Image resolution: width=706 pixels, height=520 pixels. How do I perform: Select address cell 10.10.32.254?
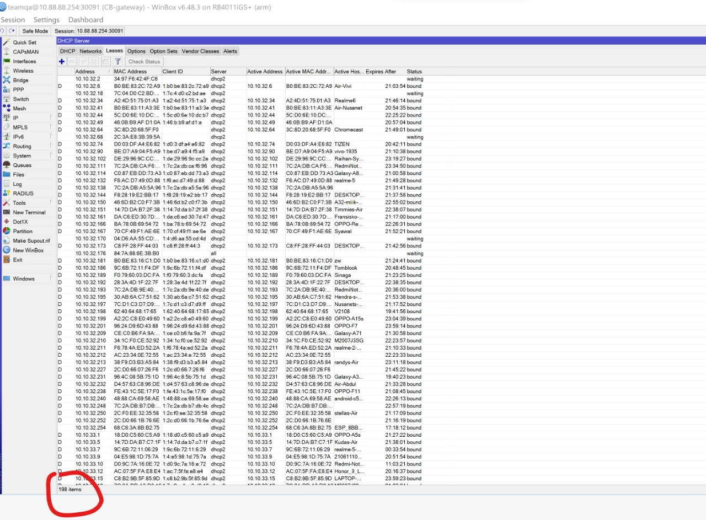click(x=90, y=427)
